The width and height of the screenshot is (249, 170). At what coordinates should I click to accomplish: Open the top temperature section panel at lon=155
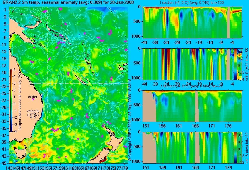click(x=192, y=22)
